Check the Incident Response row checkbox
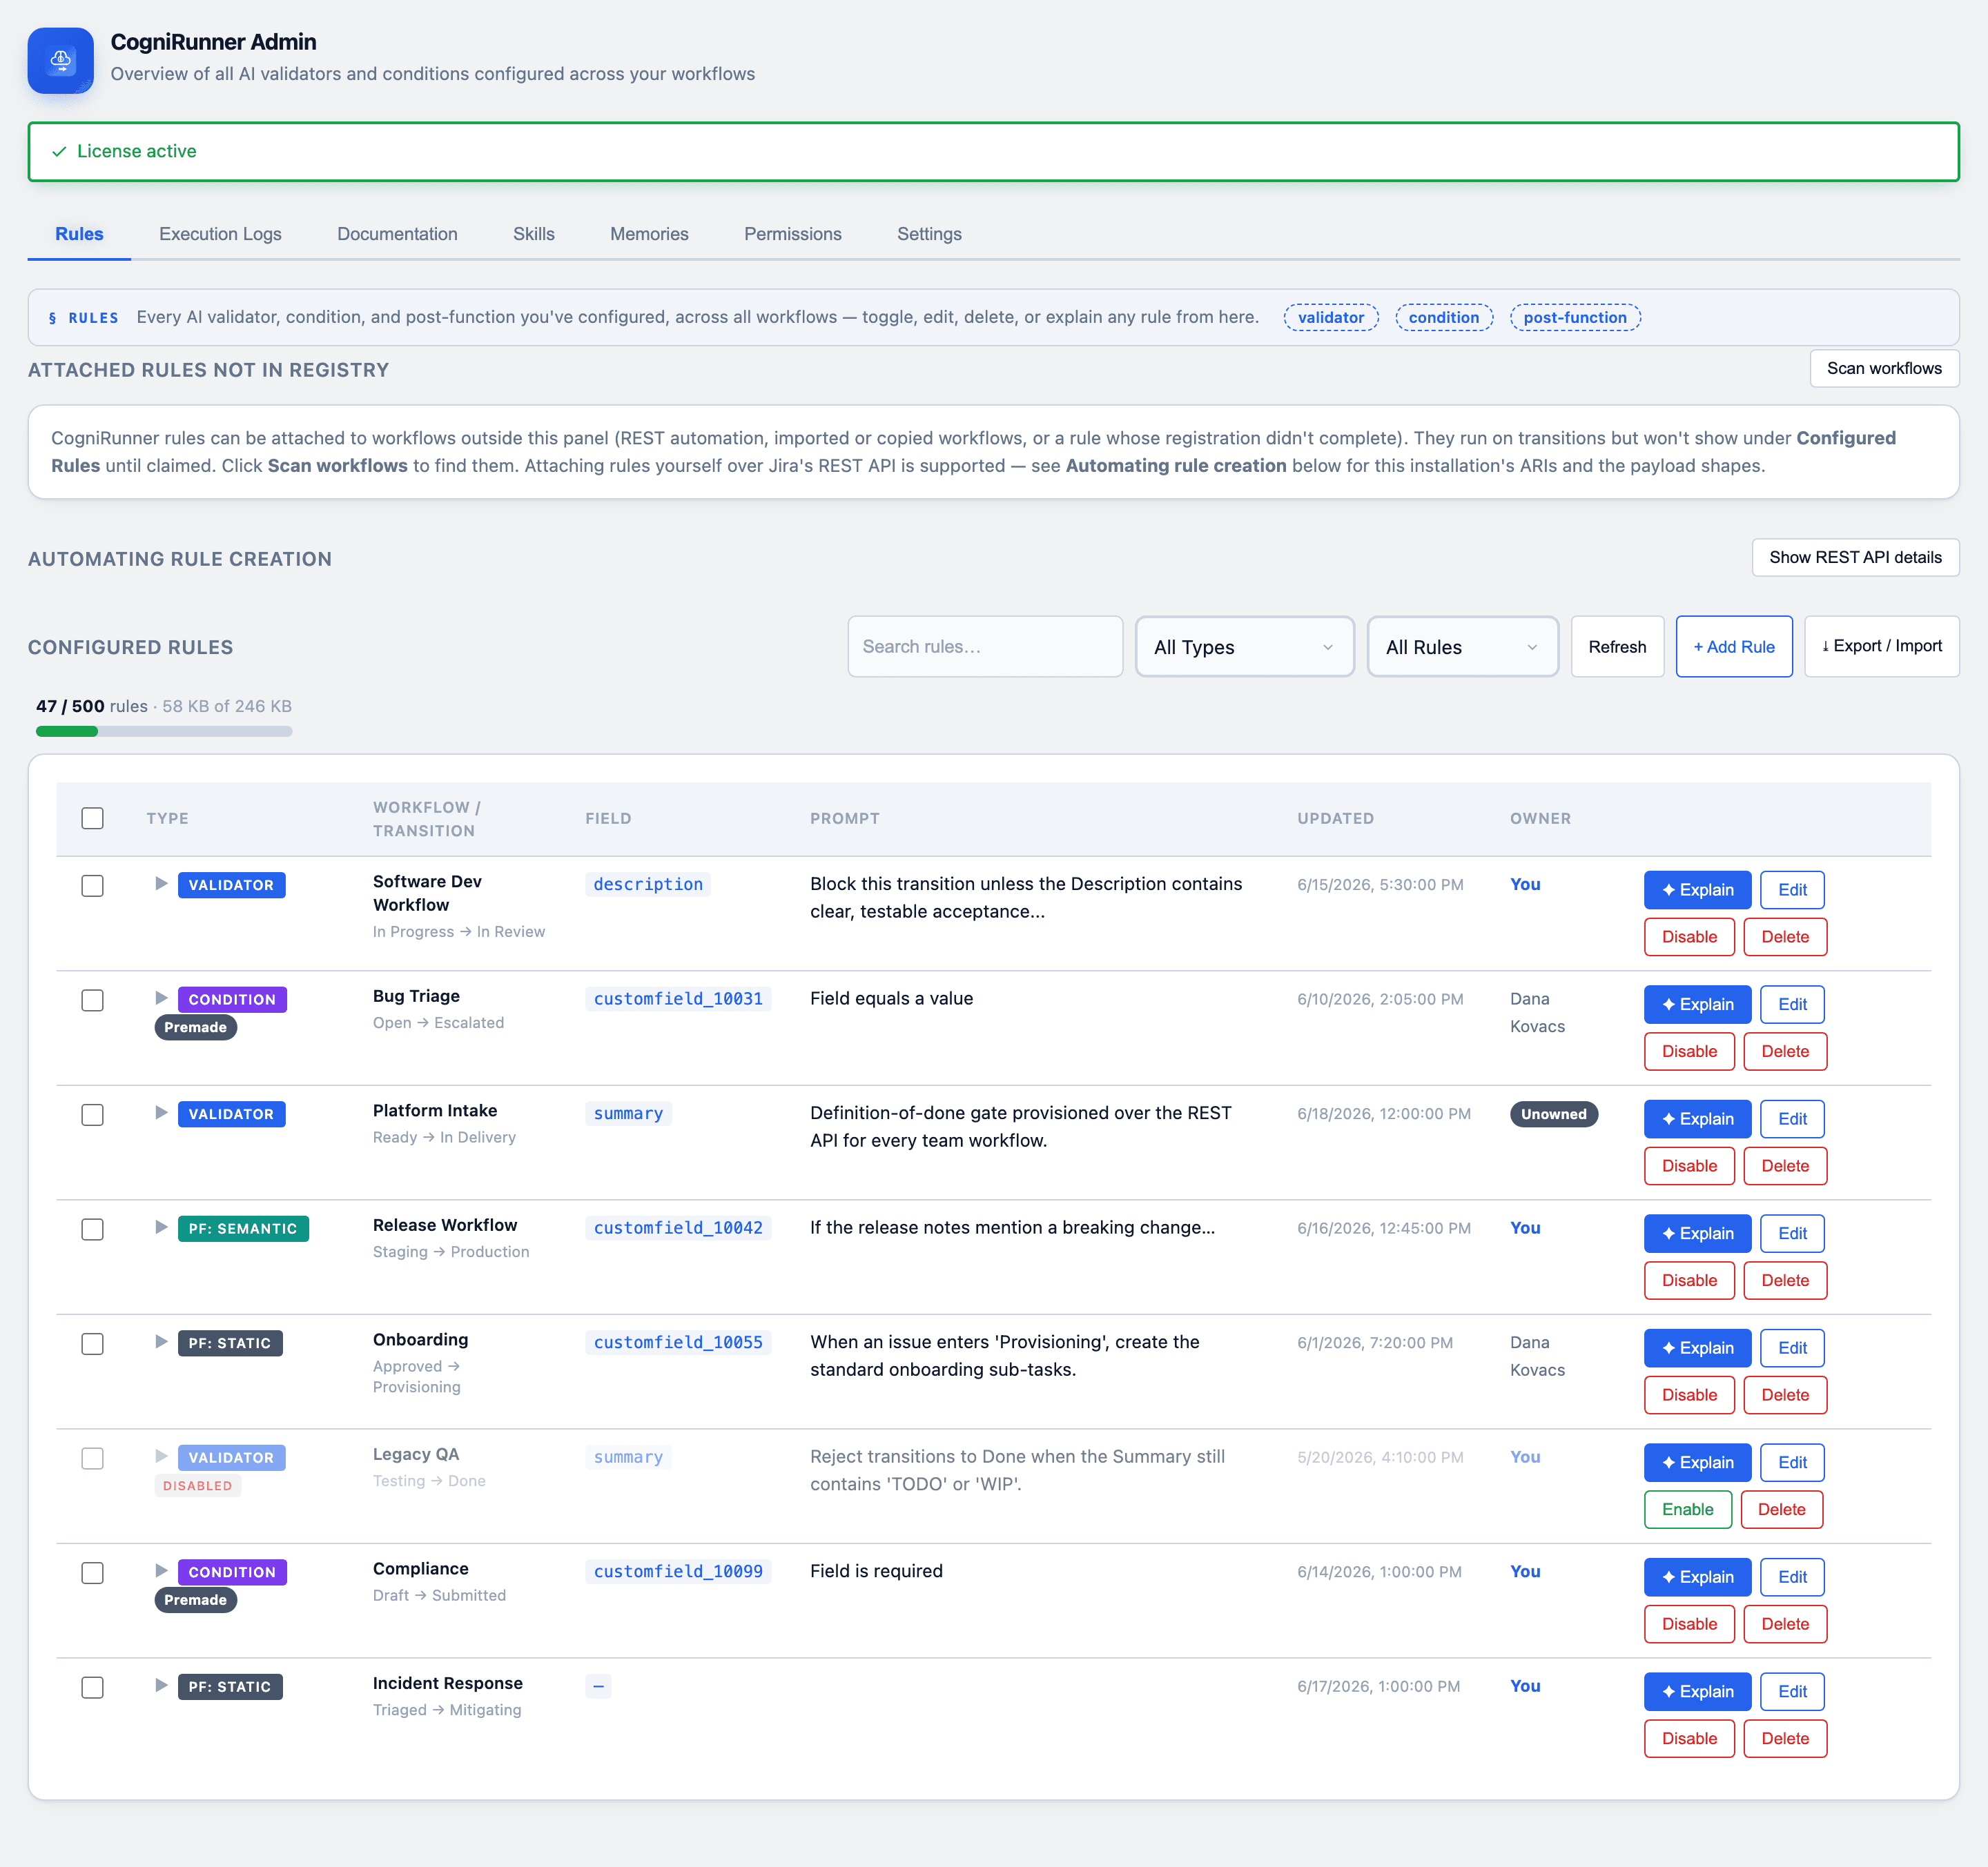Screen dimensions: 1988x1867 pos(93,1688)
